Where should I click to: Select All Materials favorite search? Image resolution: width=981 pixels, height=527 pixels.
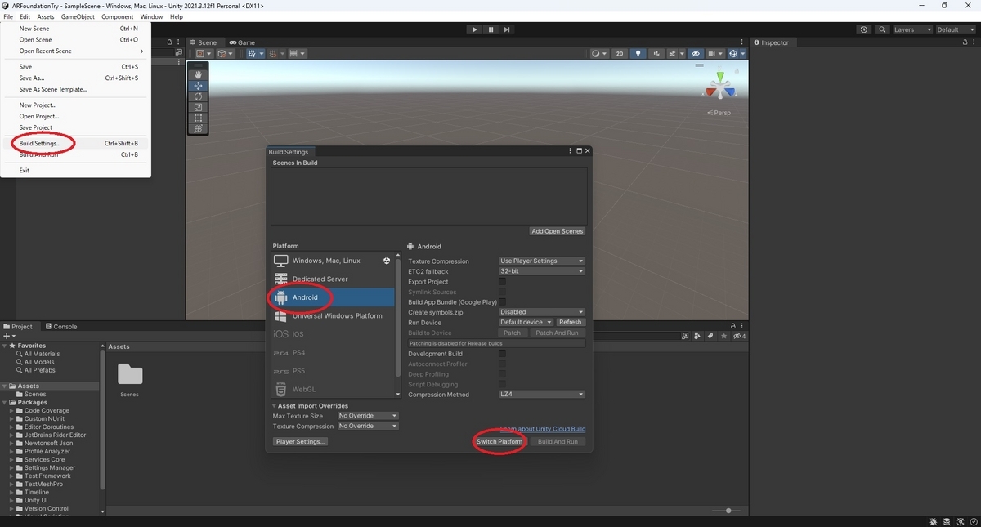tap(42, 354)
